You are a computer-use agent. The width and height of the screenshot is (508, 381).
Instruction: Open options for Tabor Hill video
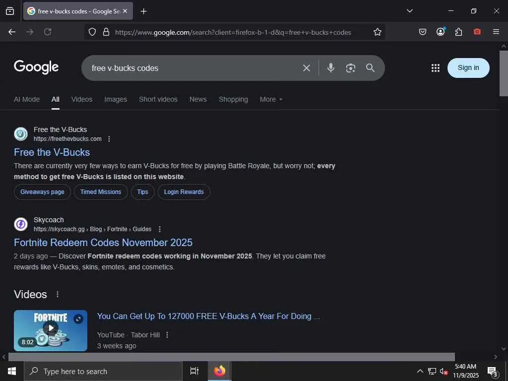167,335
